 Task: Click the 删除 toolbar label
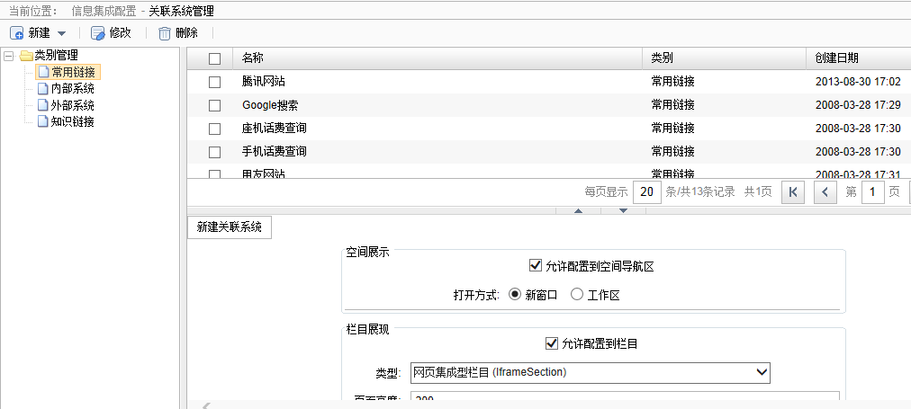(186, 33)
